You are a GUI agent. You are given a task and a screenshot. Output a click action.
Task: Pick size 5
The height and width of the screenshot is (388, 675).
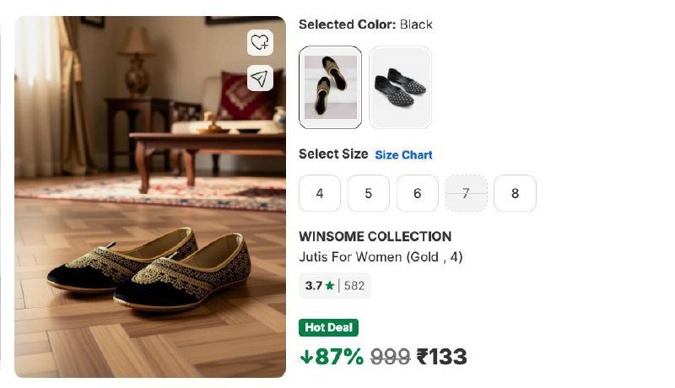click(369, 193)
